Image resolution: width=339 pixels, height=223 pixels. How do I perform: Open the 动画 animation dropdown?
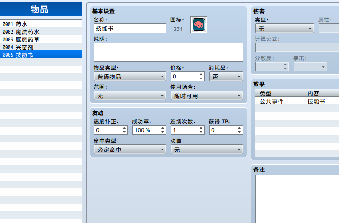[x=207, y=149]
